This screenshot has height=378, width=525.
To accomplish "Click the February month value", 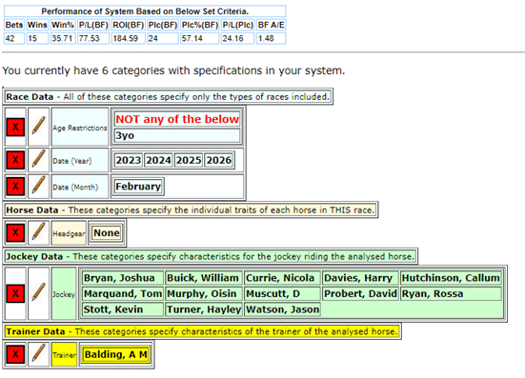I will (x=138, y=187).
